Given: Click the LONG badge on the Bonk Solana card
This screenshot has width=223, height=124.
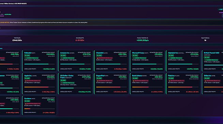Looking at the screenshot, I should pyautogui.click(x=135, y=78).
